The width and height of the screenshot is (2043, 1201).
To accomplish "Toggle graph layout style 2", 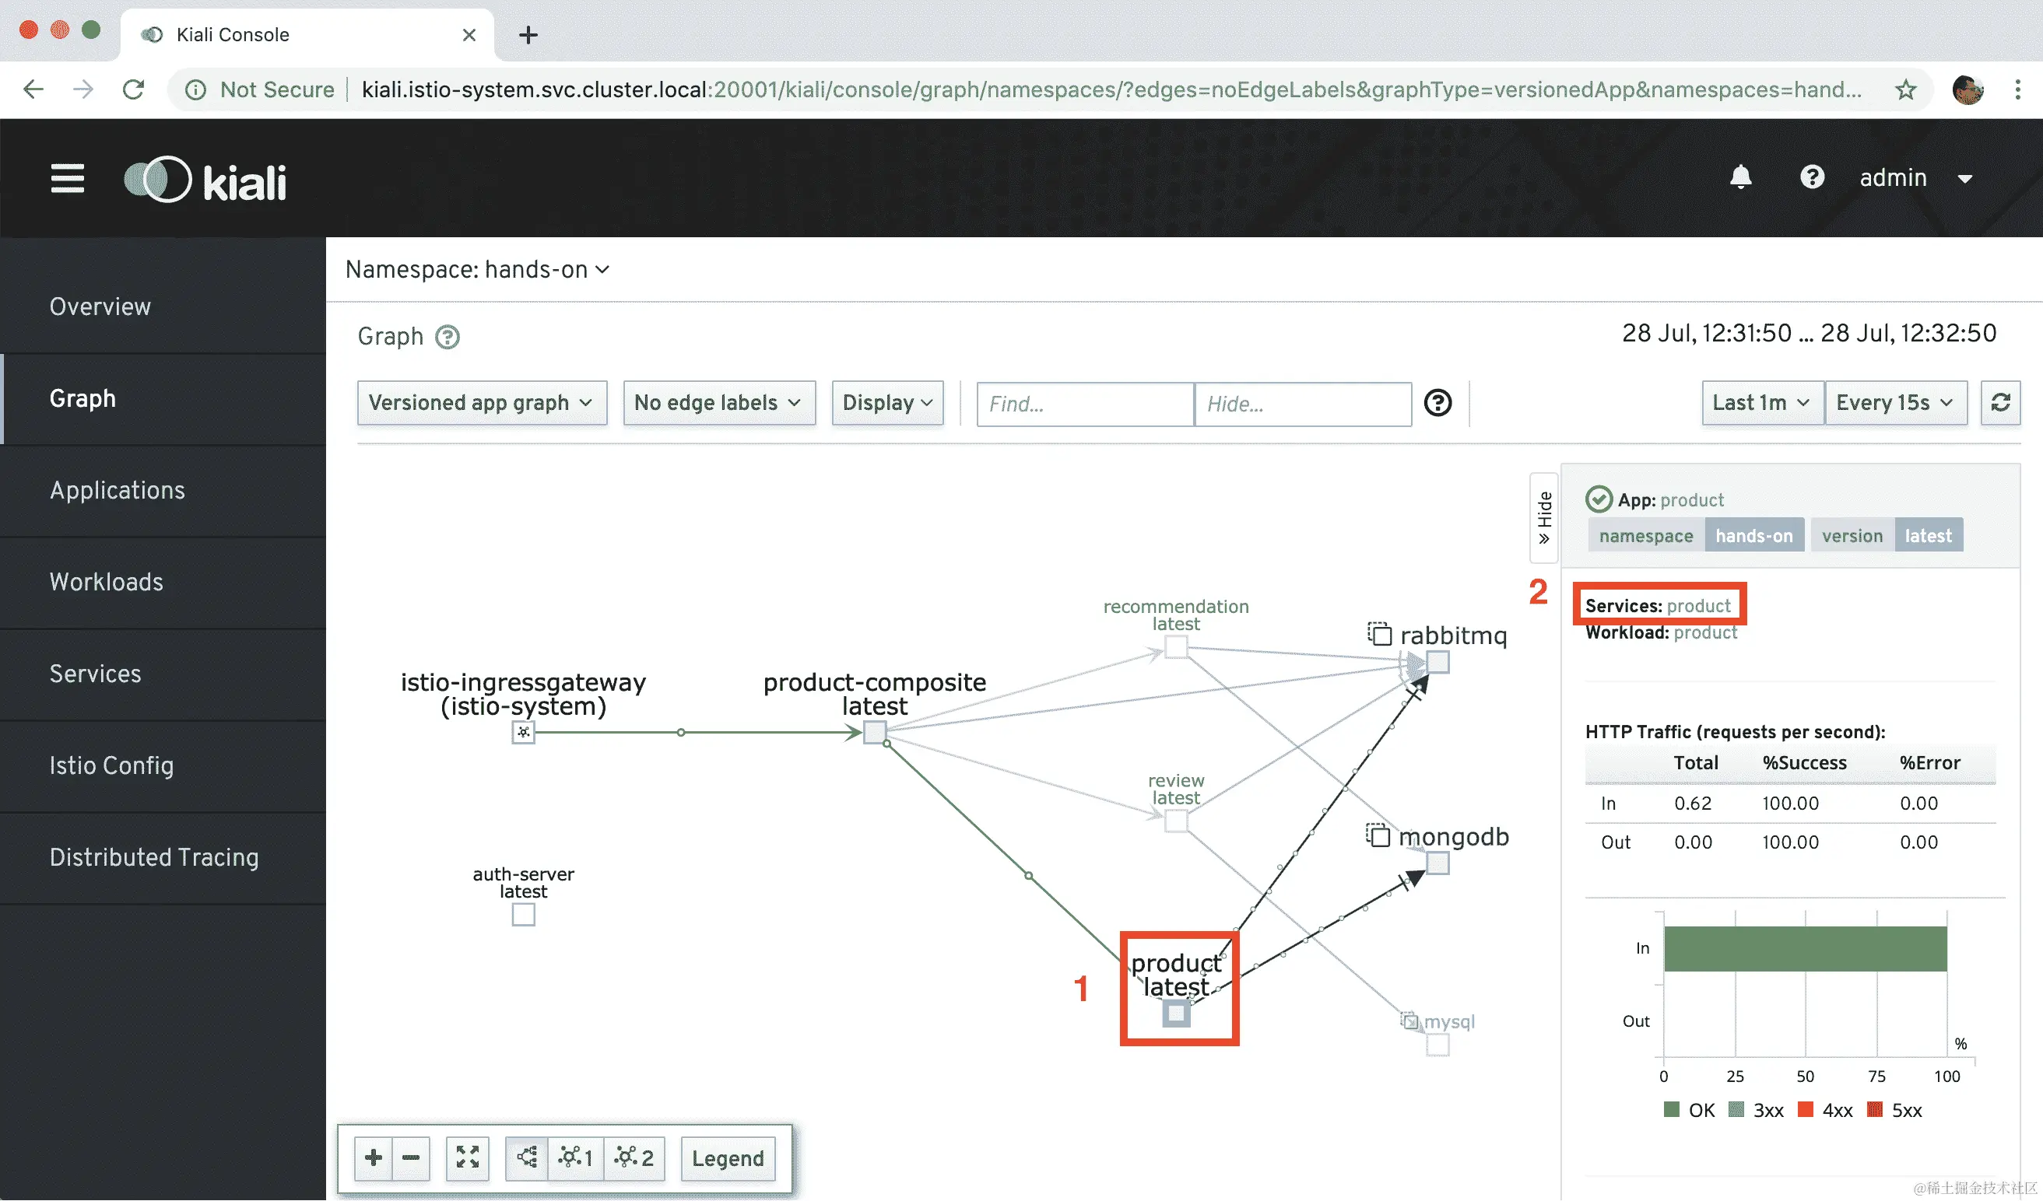I will coord(634,1157).
